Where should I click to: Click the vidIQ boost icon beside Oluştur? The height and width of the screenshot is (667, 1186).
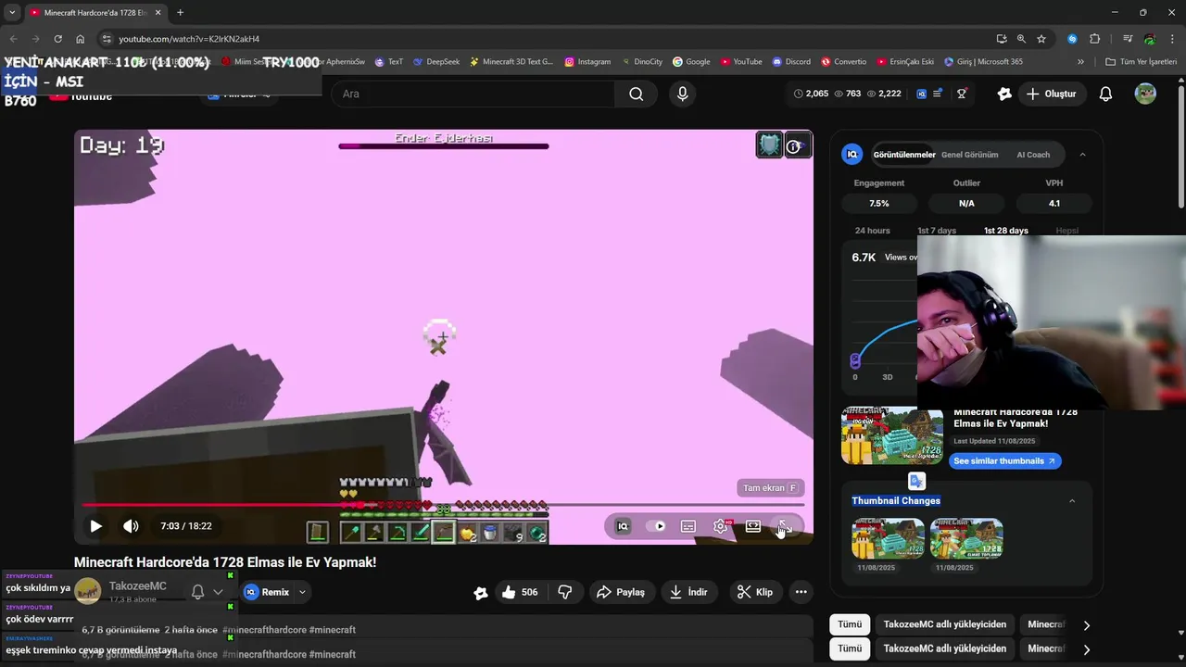coord(1004,94)
